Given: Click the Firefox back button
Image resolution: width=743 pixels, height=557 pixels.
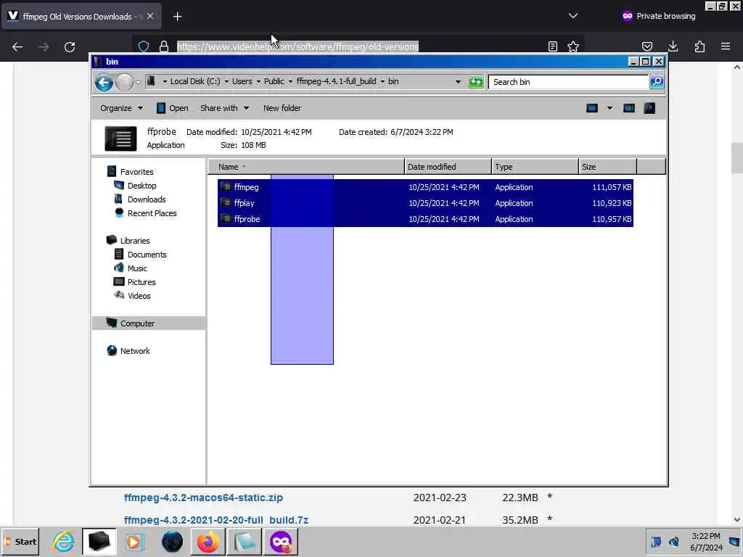Looking at the screenshot, I should click(17, 46).
